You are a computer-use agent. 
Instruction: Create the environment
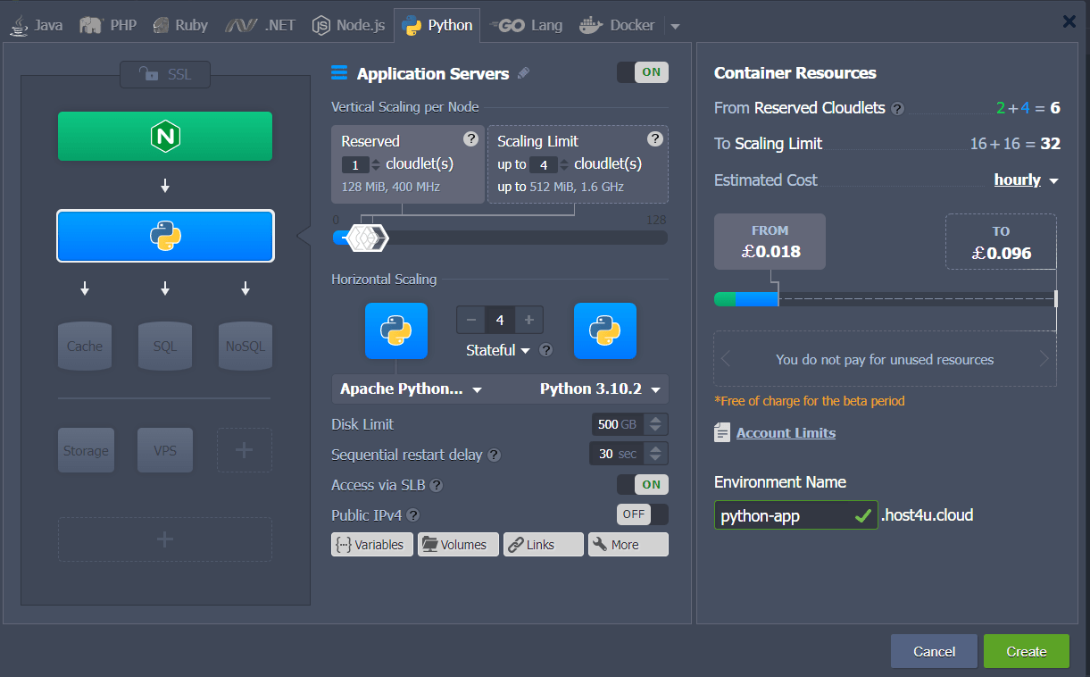(1026, 651)
